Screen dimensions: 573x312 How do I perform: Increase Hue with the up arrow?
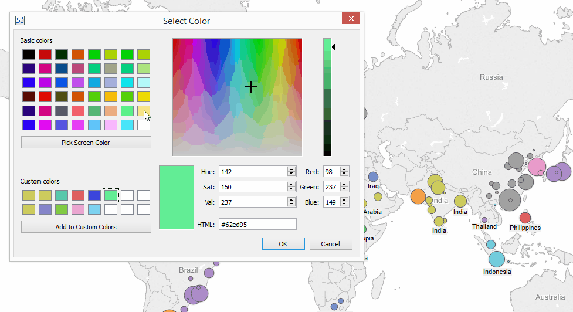(x=291, y=169)
